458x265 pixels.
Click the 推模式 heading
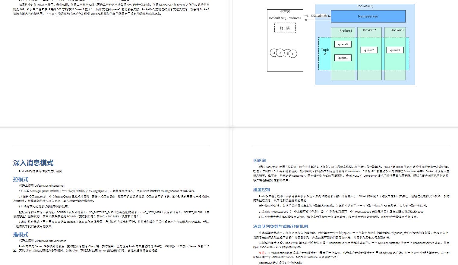click(21, 234)
